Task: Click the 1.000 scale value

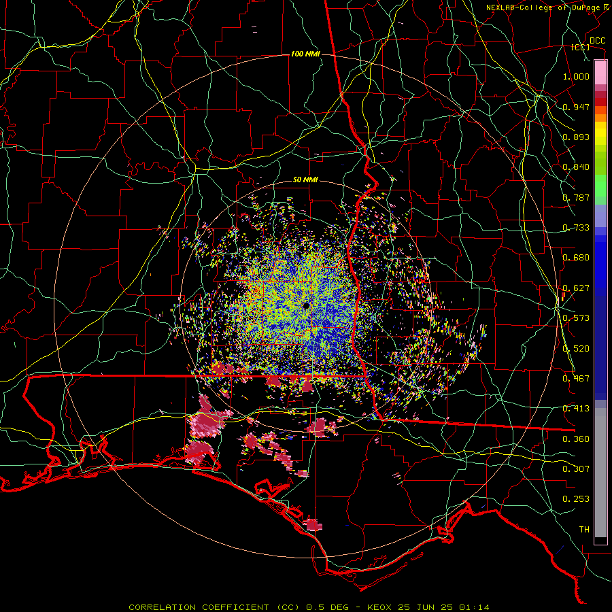Action: click(x=576, y=76)
